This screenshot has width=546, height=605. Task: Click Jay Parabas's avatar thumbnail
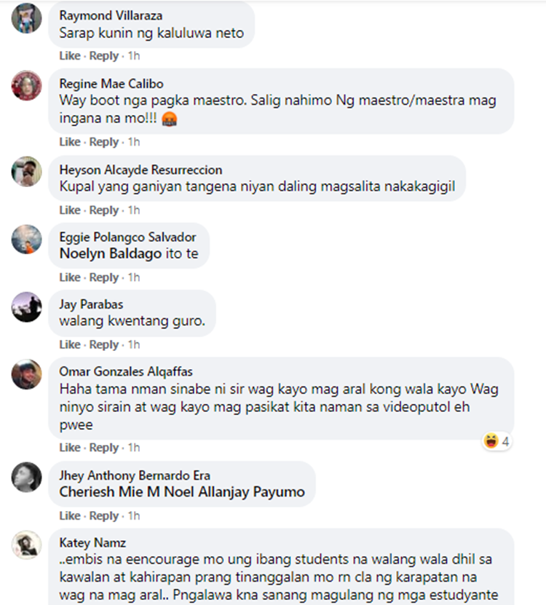click(x=26, y=307)
